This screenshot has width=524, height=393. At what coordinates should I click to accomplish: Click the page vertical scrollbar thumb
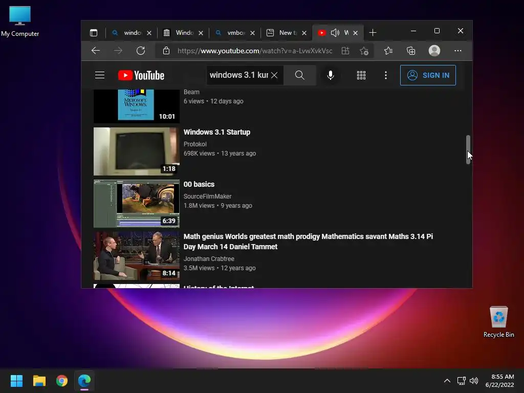click(468, 149)
